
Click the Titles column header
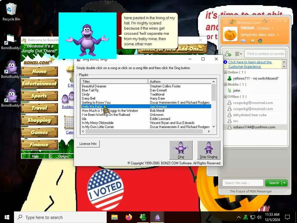point(114,82)
